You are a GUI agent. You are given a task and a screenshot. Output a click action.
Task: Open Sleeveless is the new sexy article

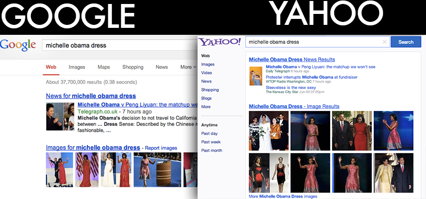tap(291, 88)
